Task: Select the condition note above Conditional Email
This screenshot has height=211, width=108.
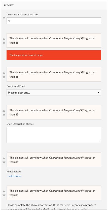Action: pyautogui.click(x=54, y=74)
